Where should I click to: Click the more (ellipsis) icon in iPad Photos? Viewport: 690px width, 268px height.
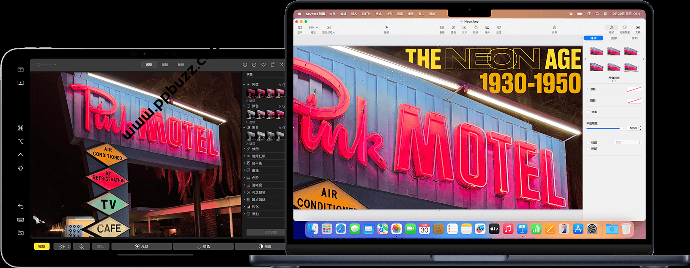(x=254, y=65)
